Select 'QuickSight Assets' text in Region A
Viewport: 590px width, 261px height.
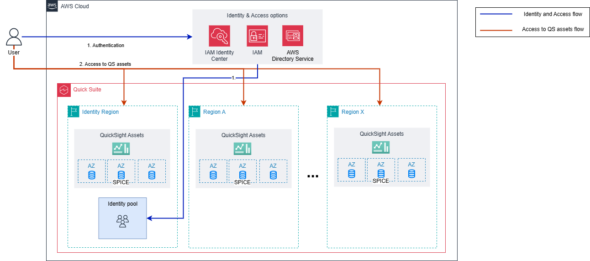(x=243, y=135)
